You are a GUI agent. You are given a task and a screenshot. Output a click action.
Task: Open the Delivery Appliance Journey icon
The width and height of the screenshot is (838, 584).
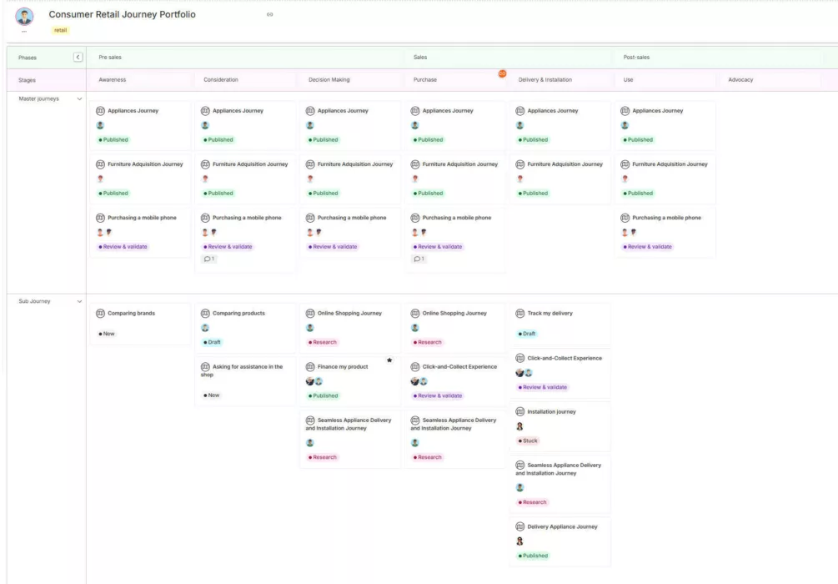pyautogui.click(x=518, y=526)
